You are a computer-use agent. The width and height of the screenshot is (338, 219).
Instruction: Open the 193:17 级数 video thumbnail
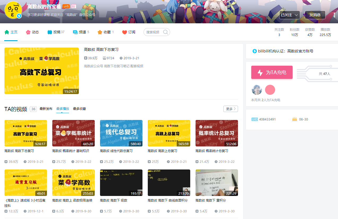[x=121, y=183]
